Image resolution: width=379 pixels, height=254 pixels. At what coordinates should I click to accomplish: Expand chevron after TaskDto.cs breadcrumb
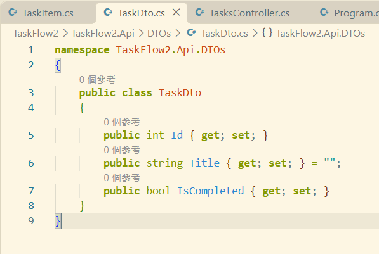(x=255, y=34)
